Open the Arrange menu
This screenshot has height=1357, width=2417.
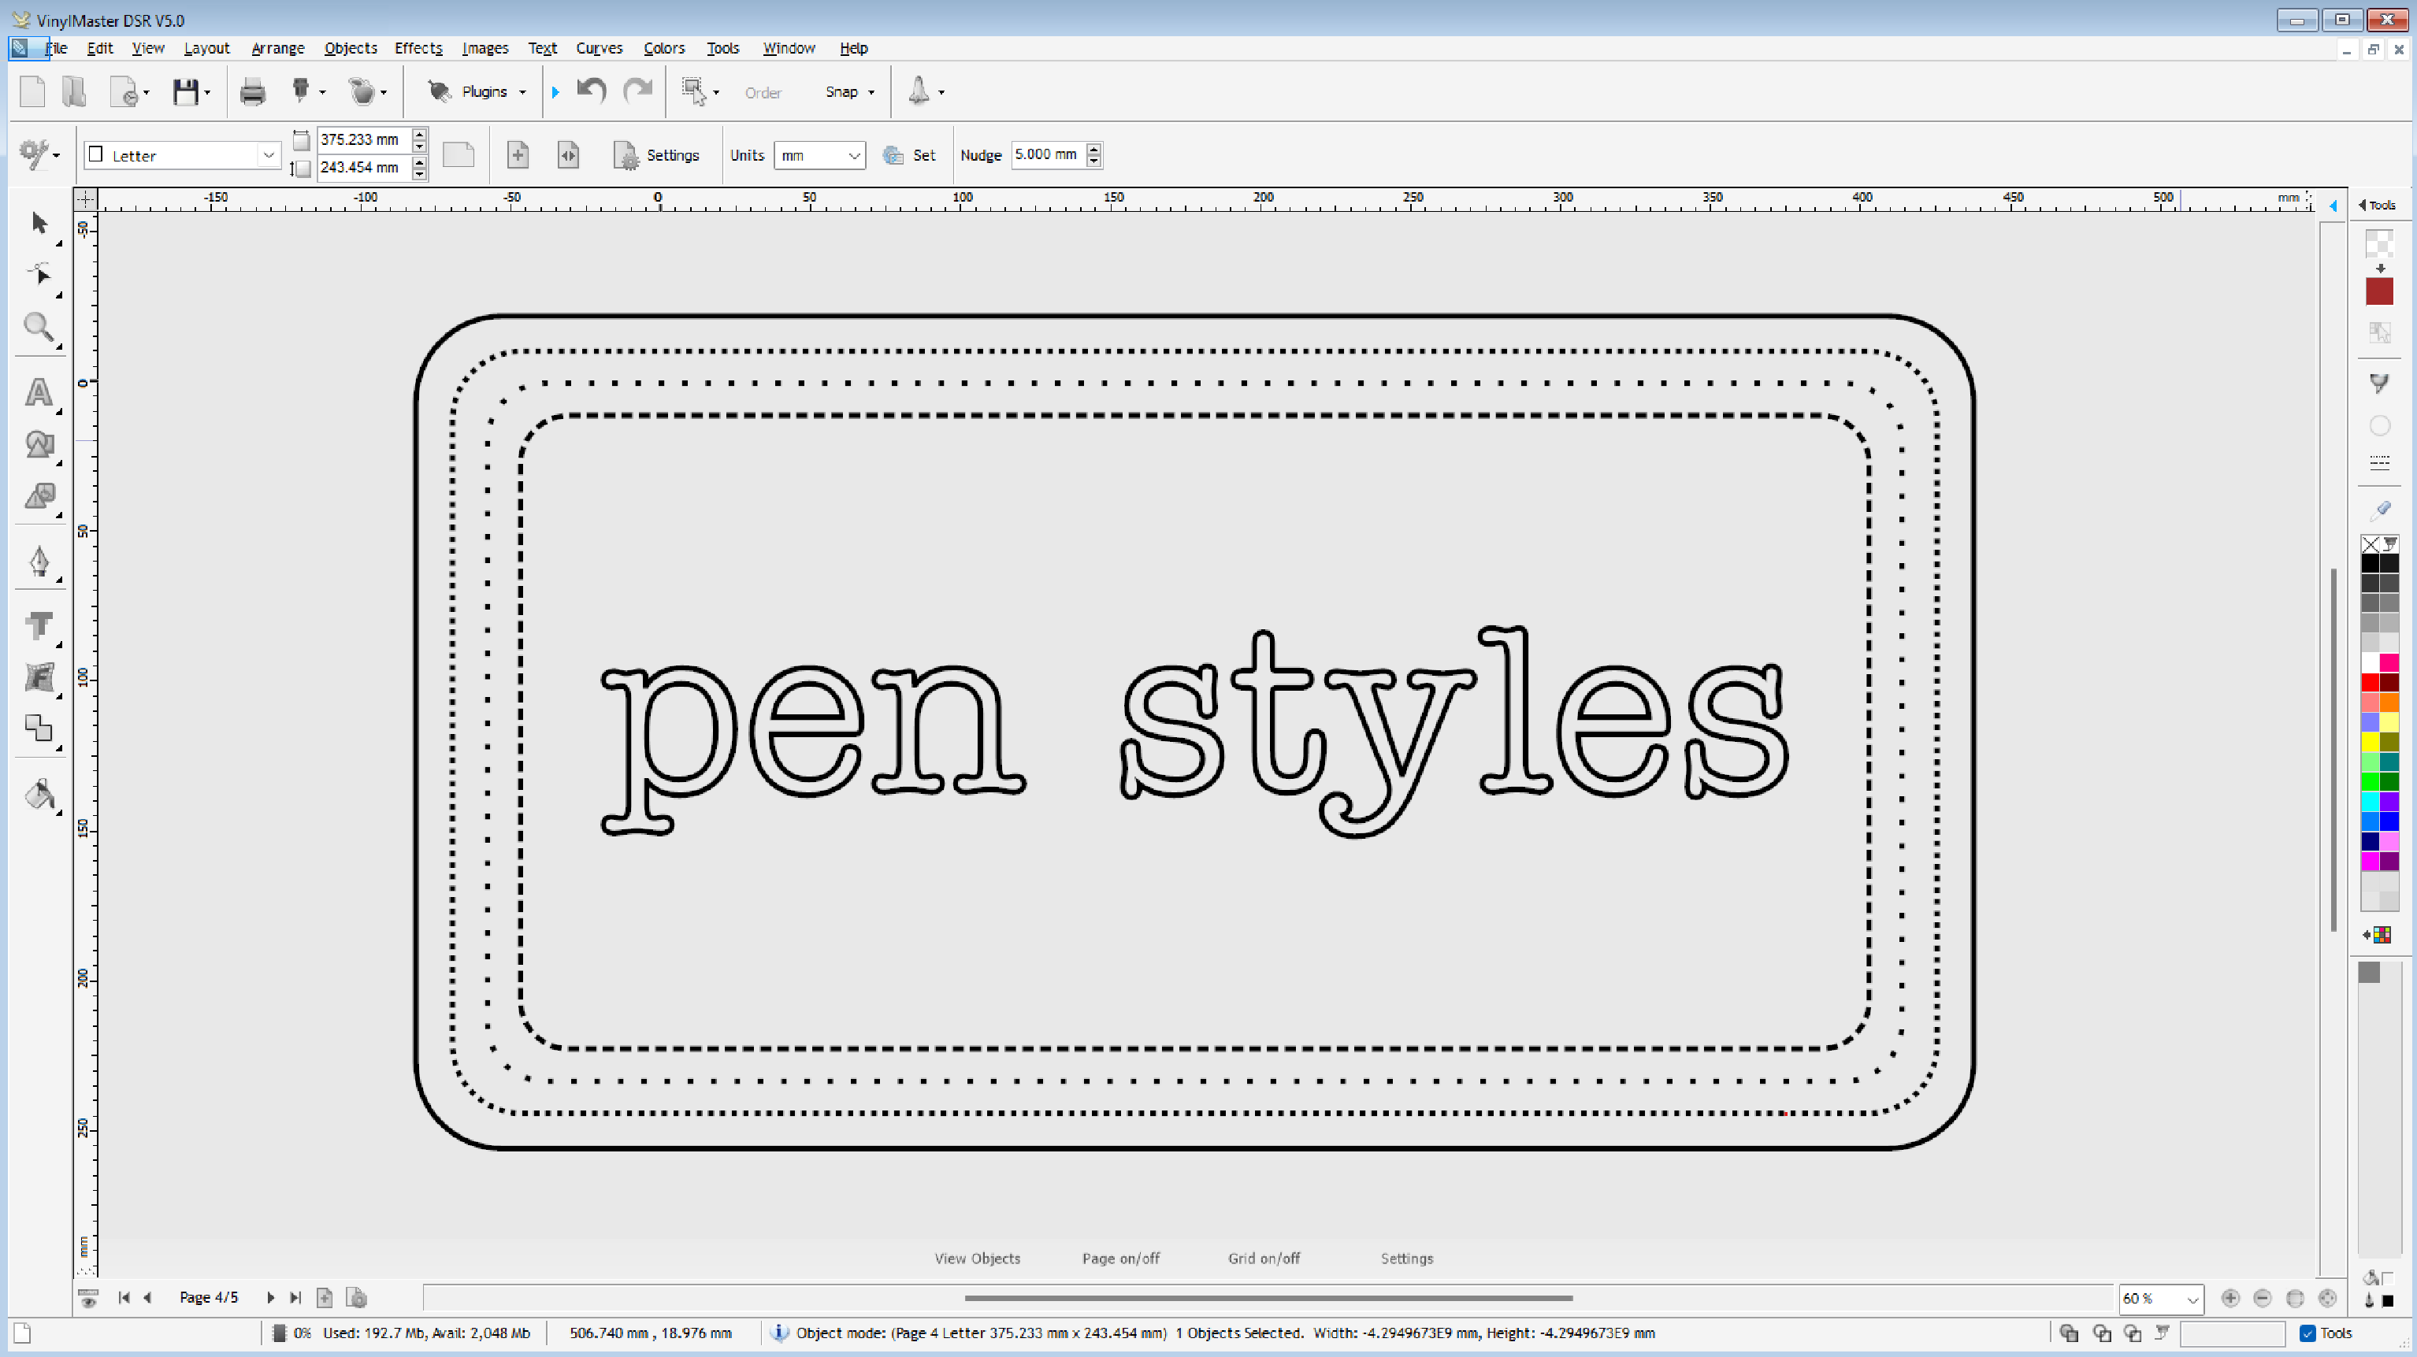[278, 48]
